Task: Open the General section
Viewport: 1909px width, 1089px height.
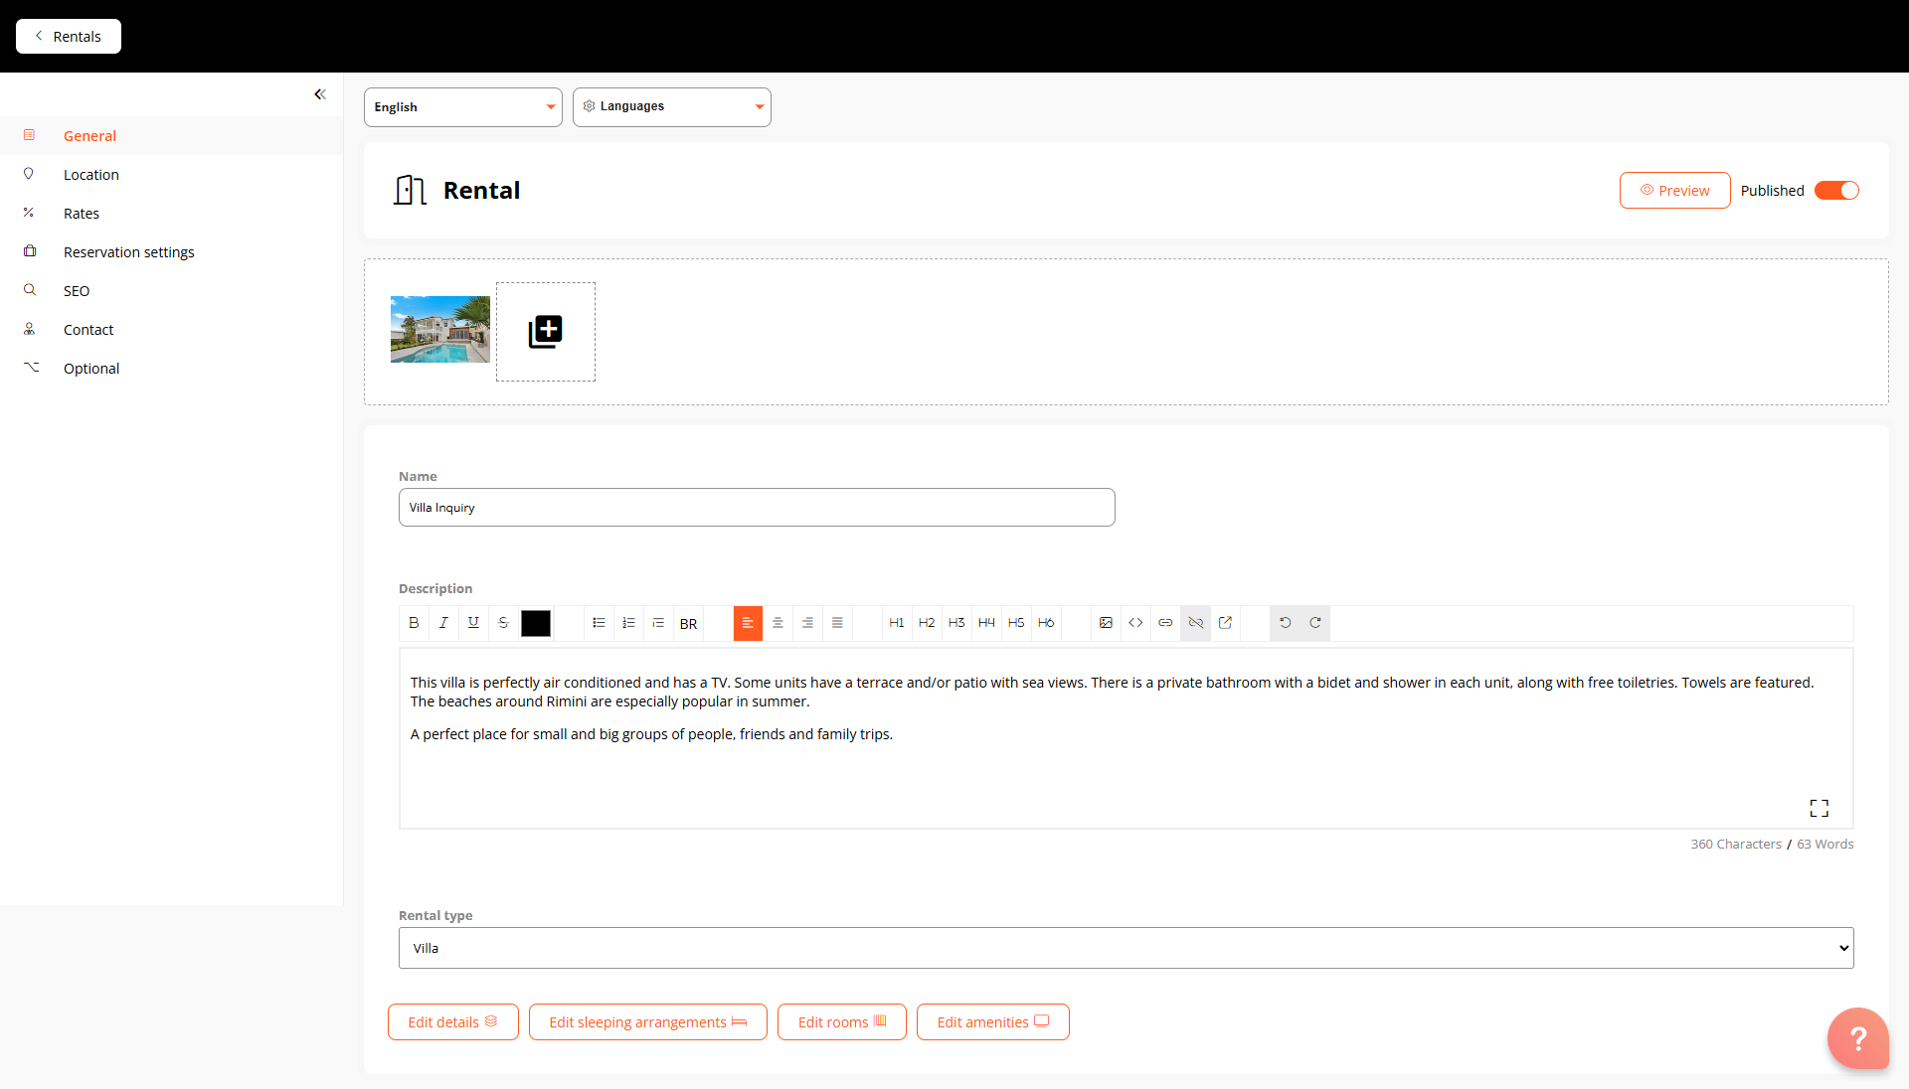Action: pyautogui.click(x=171, y=136)
